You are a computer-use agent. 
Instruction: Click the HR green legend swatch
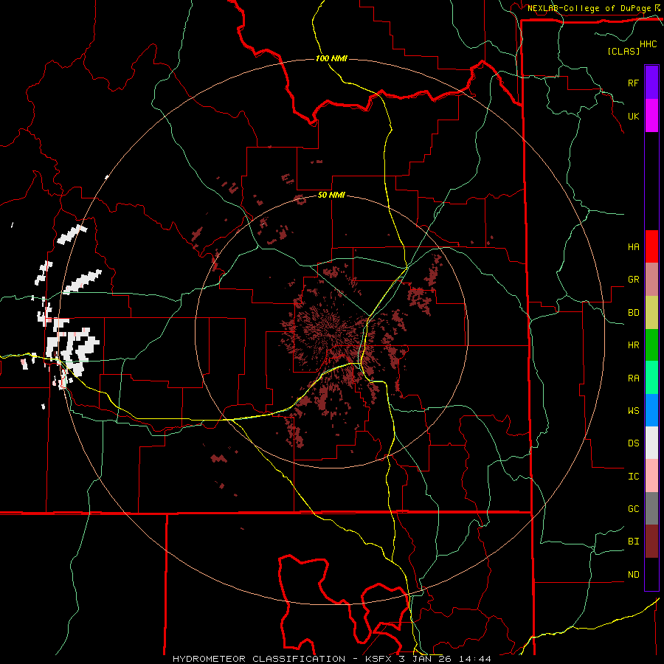pos(651,345)
